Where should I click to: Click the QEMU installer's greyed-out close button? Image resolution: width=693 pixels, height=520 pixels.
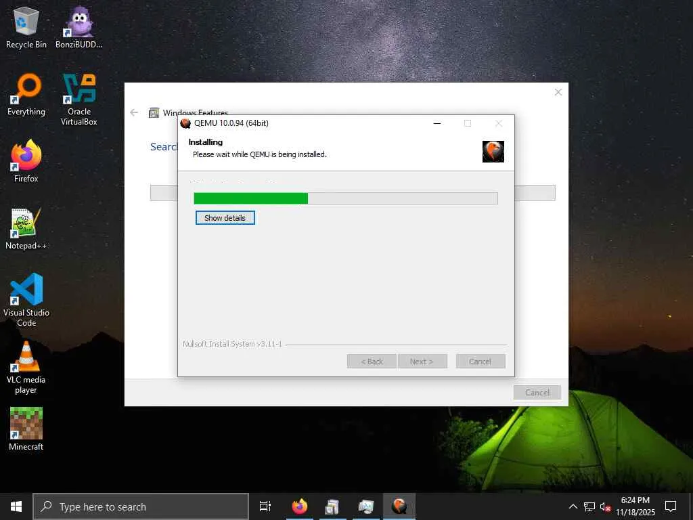499,123
